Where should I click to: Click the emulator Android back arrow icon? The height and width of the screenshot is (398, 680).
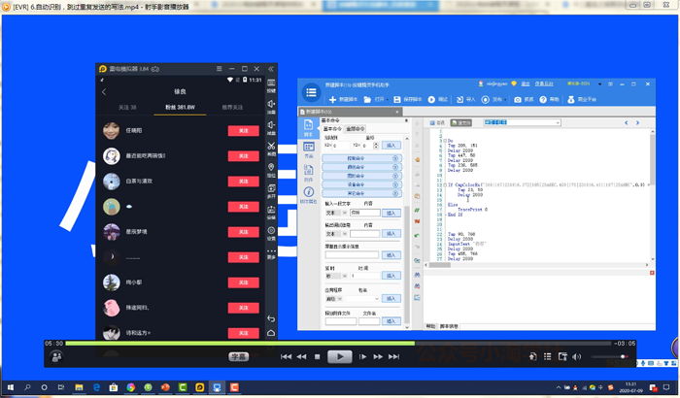click(x=271, y=318)
